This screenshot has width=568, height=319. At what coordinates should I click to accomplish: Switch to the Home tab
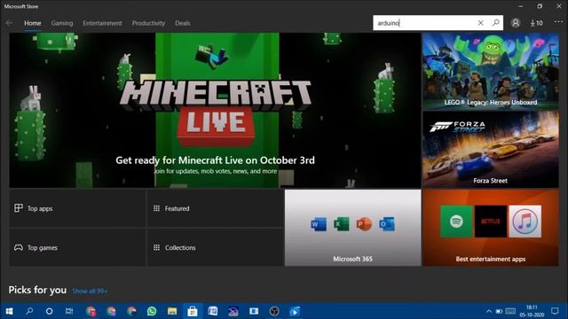tap(32, 23)
